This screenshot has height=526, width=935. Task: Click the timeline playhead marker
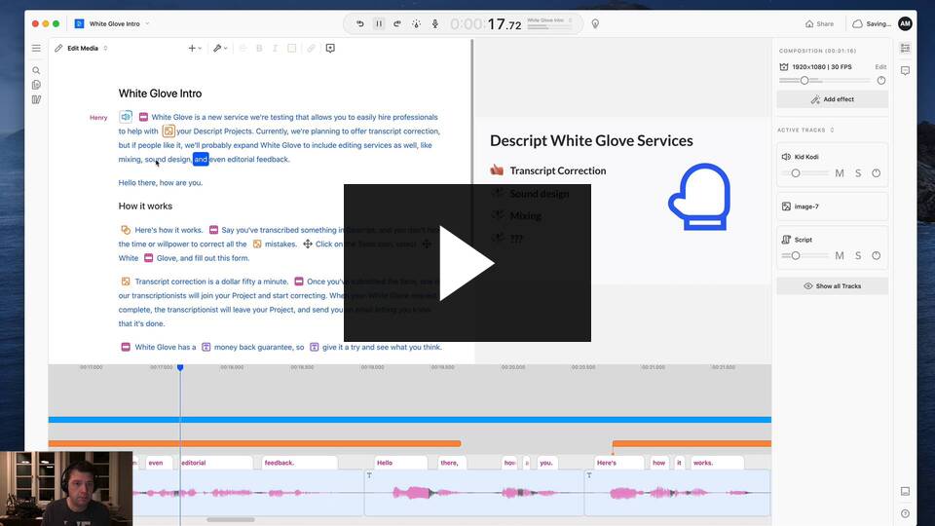180,367
